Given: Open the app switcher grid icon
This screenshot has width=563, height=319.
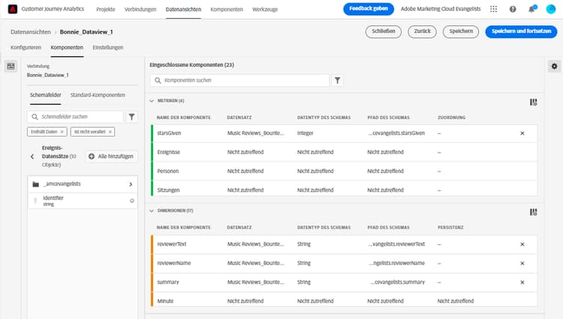Looking at the screenshot, I should [x=493, y=9].
